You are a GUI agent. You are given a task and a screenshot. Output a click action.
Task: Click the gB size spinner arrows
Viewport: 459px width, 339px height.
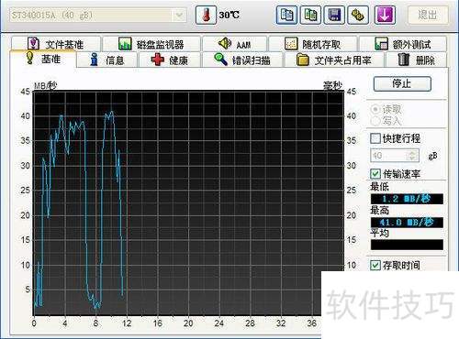click(x=412, y=156)
